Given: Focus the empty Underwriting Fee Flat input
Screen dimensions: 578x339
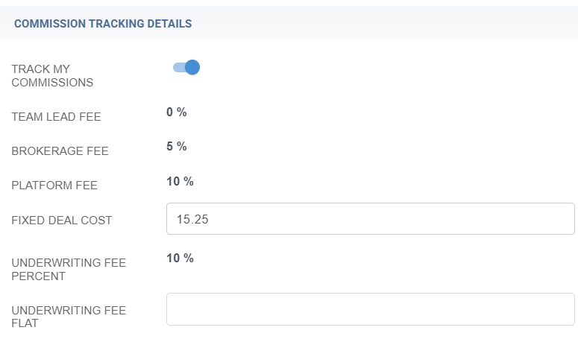Looking at the screenshot, I should tap(370, 309).
